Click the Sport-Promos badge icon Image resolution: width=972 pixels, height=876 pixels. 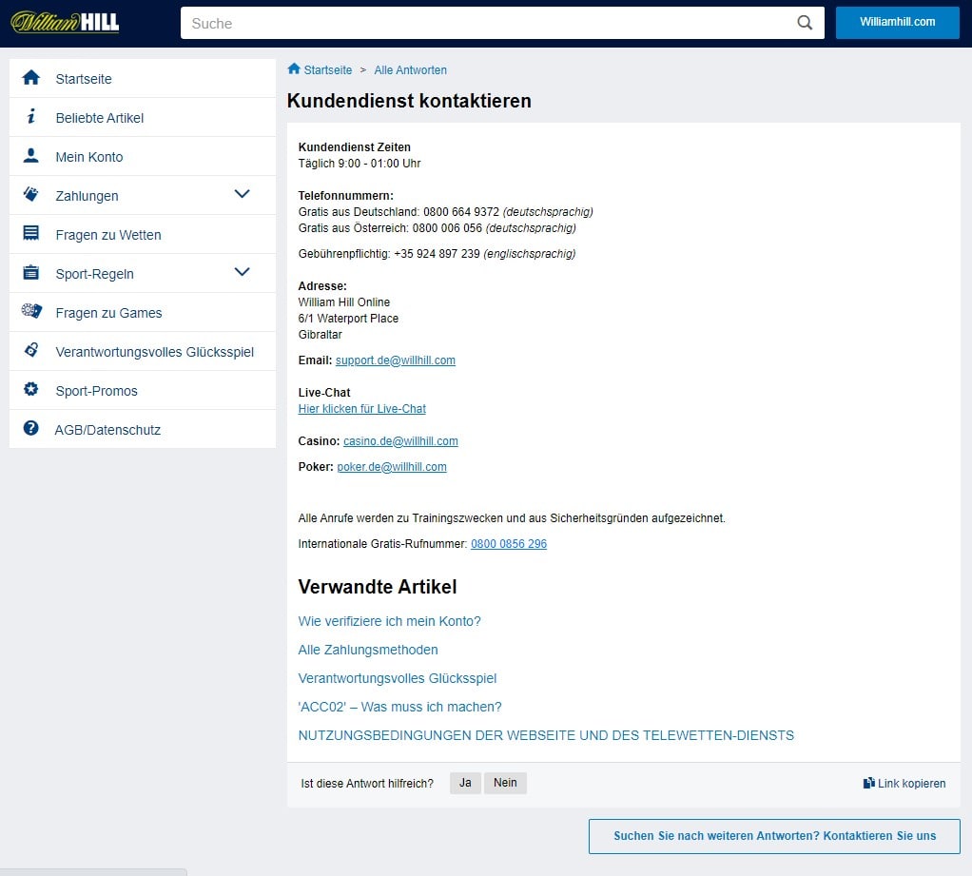(31, 389)
